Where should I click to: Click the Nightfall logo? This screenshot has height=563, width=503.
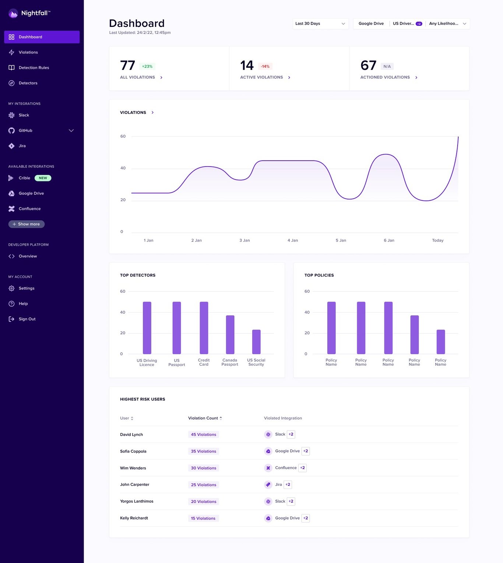click(x=29, y=13)
